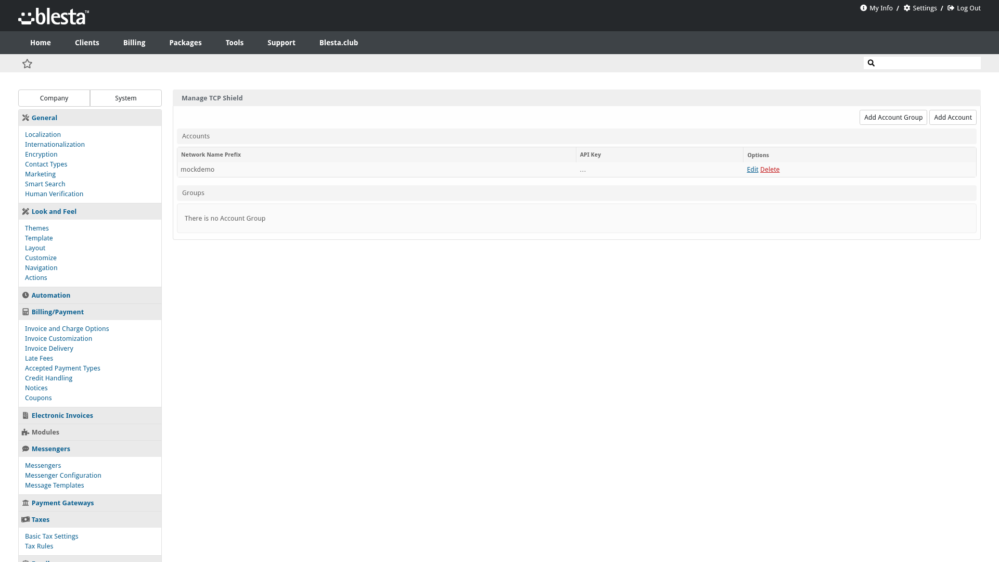Open Marketing settings
The height and width of the screenshot is (562, 999).
click(40, 174)
